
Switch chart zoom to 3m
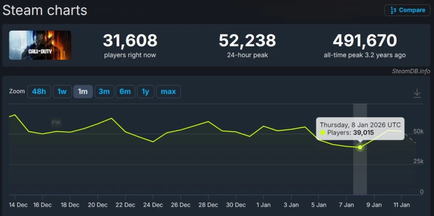pyautogui.click(x=104, y=91)
